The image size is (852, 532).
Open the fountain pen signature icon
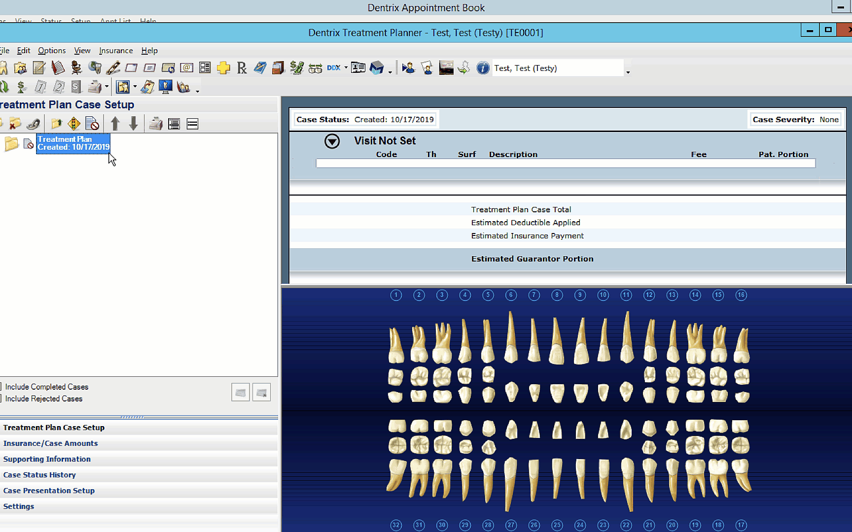click(x=113, y=68)
